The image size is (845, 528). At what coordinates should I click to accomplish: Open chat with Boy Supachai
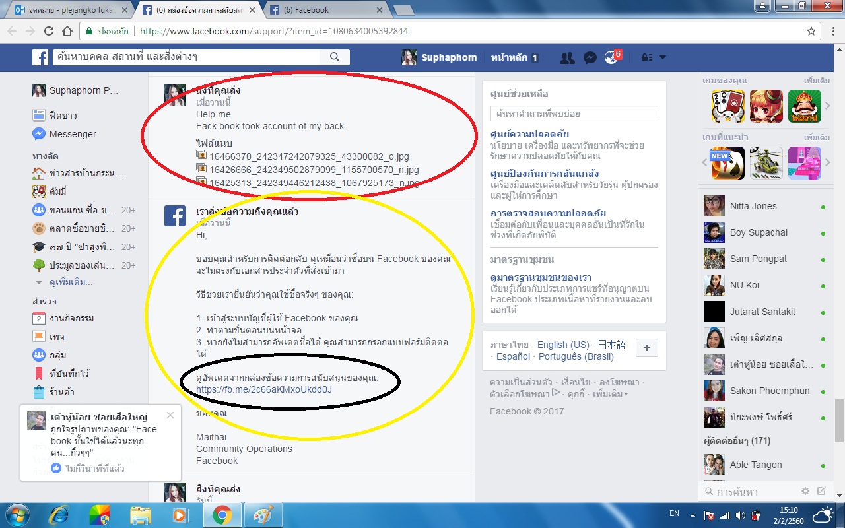[764, 232]
